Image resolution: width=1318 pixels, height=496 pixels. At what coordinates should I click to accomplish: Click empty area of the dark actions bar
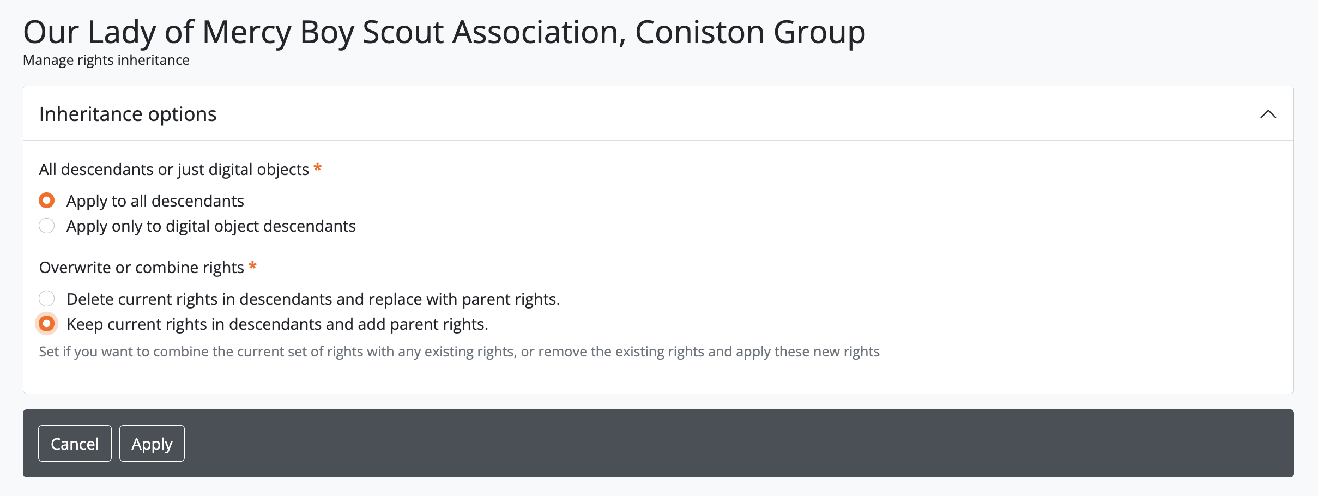click(709, 443)
